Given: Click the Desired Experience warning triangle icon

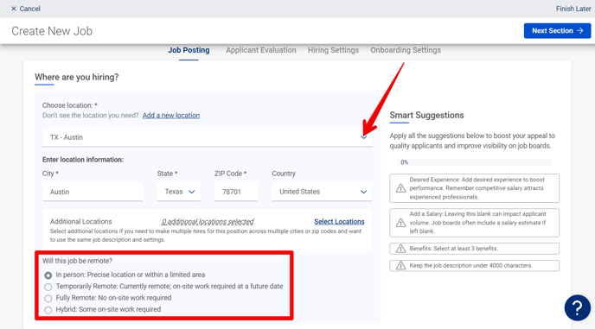Looking at the screenshot, I should 400,188.
